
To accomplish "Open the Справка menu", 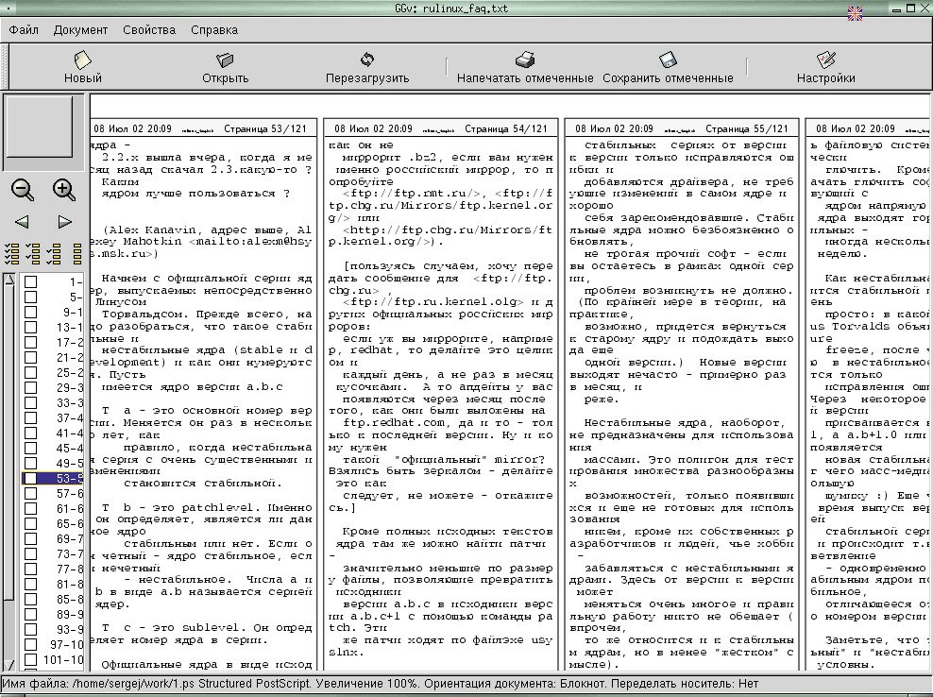I will (214, 30).
